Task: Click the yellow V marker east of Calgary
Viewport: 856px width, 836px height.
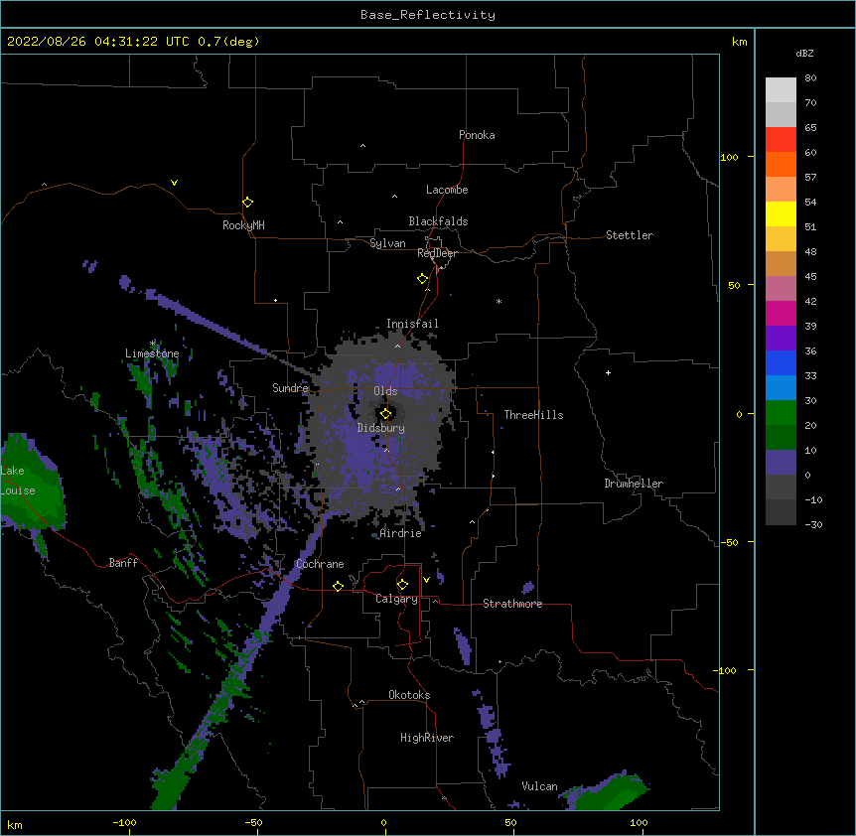Action: (426, 580)
